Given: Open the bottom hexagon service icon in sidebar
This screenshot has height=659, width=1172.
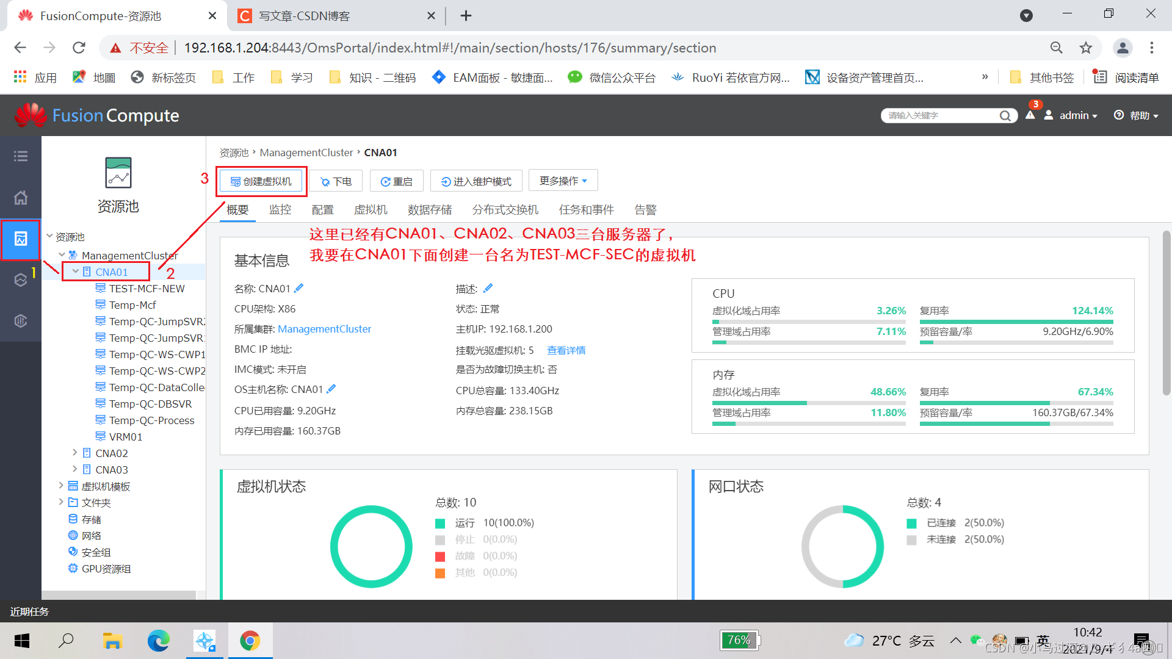Looking at the screenshot, I should coord(20,320).
